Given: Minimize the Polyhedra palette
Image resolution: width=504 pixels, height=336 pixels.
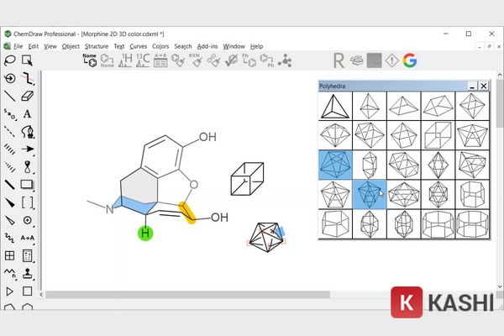Looking at the screenshot, I should coord(472,86).
